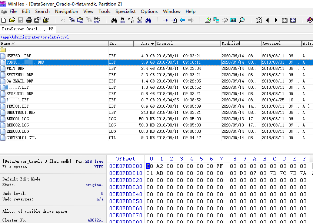Click hex byte A2 at offset 03E0FBD000
Image resolution: width=313 pixels, height=223 pixels.
coord(160,166)
